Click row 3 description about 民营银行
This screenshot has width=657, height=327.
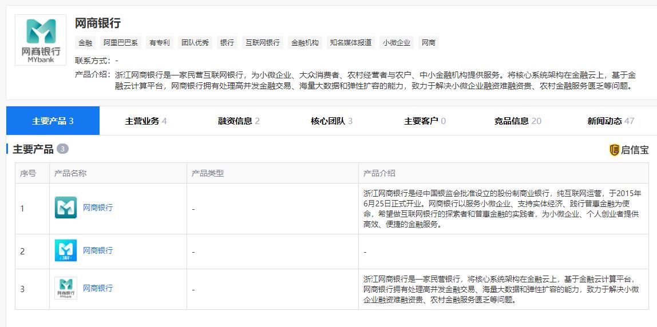501,289
